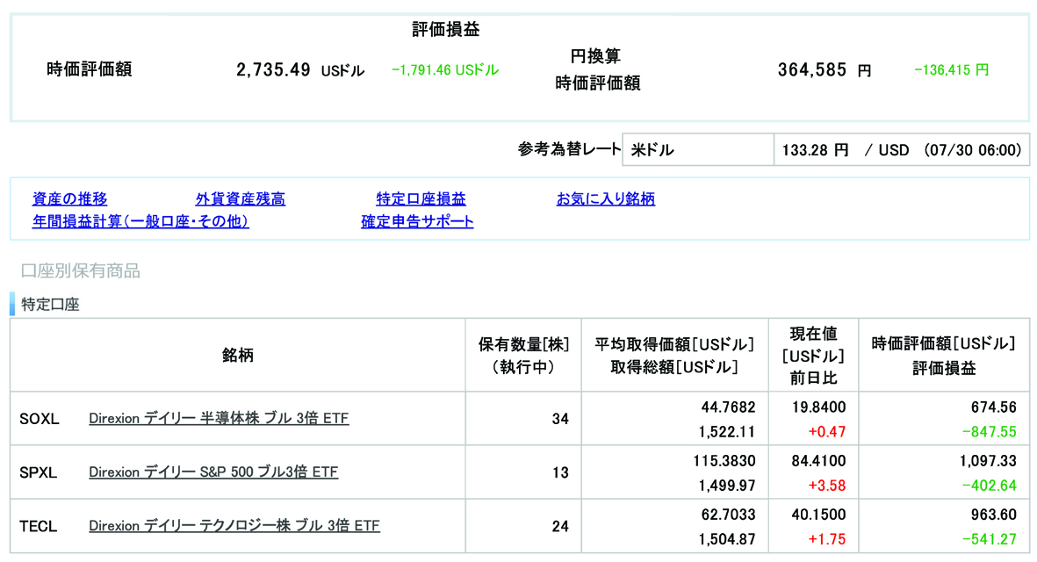Open the 資産の推移 link
This screenshot has width=1037, height=562.
[69, 198]
